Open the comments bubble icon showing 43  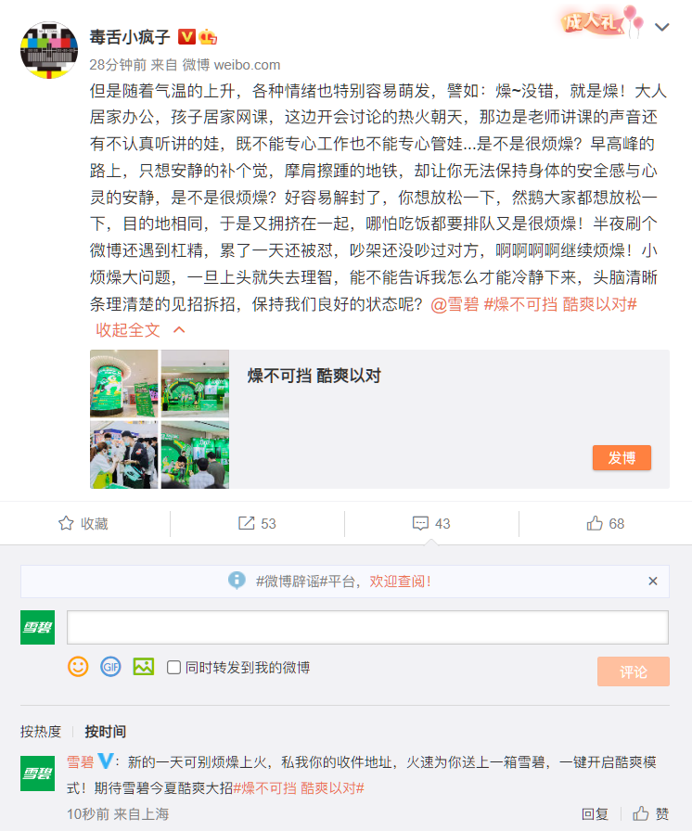point(420,524)
